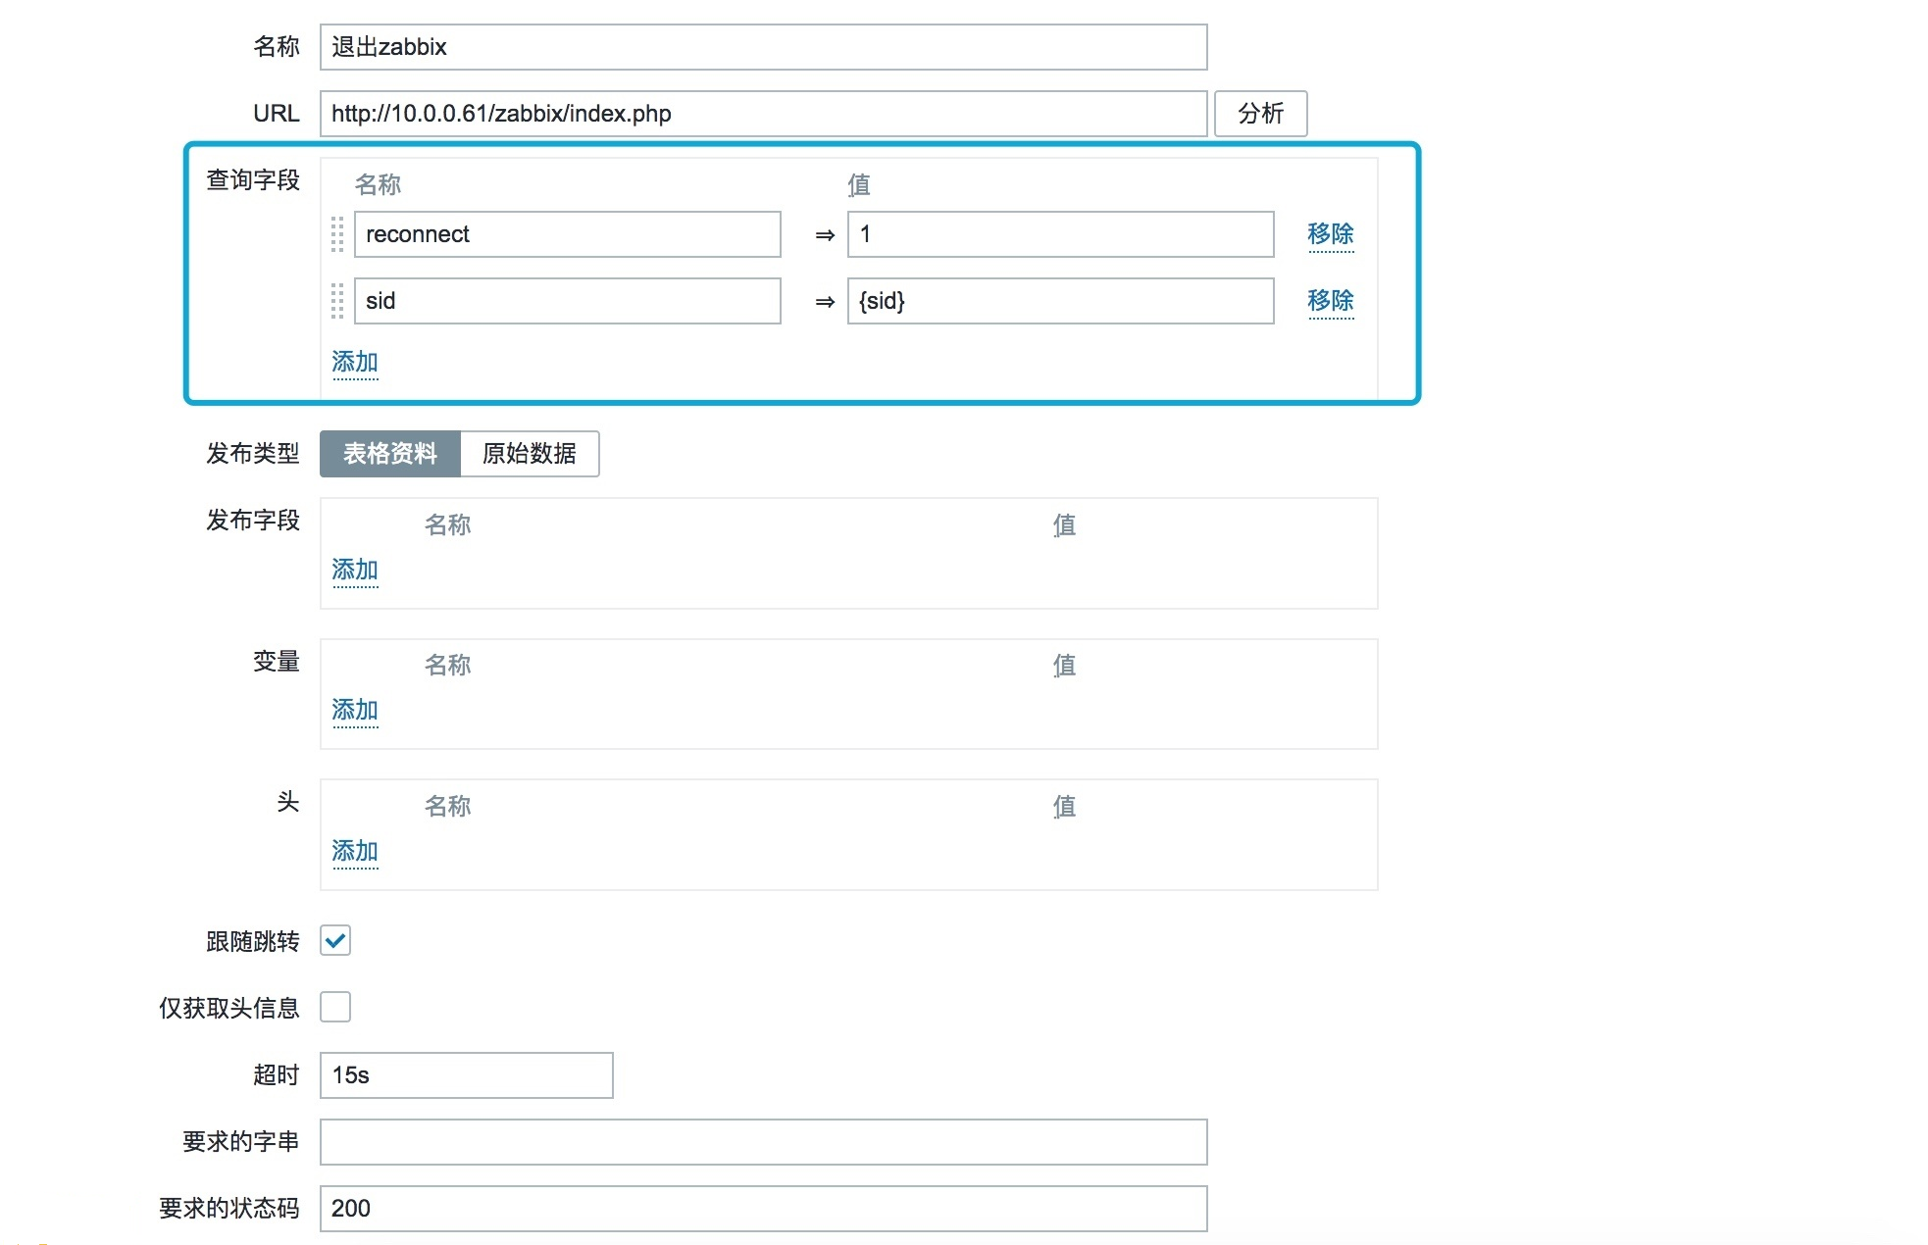Image resolution: width=1928 pixels, height=1245 pixels.
Task: Enable the 仅获取头信息 checkbox
Action: (335, 1007)
